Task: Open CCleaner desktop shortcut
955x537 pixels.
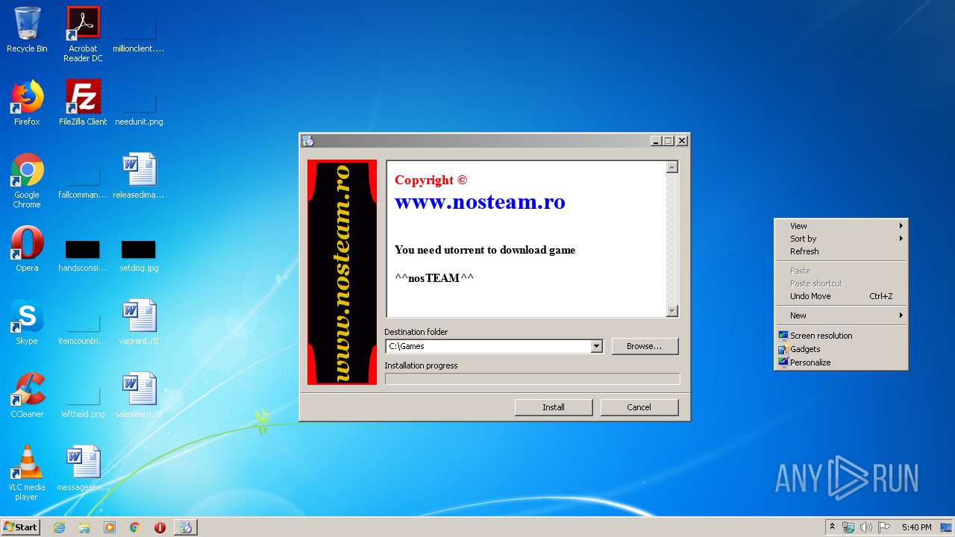Action: pyautogui.click(x=27, y=395)
